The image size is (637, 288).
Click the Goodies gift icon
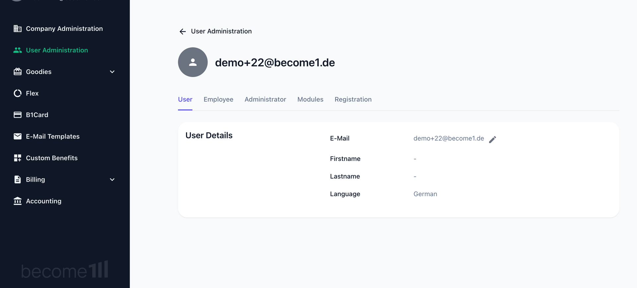pos(18,72)
